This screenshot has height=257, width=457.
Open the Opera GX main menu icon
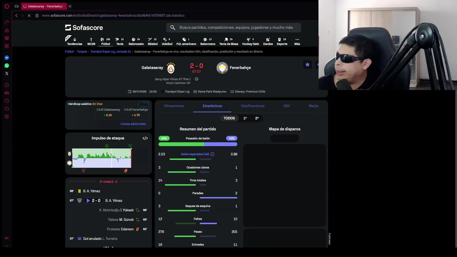tap(7, 6)
